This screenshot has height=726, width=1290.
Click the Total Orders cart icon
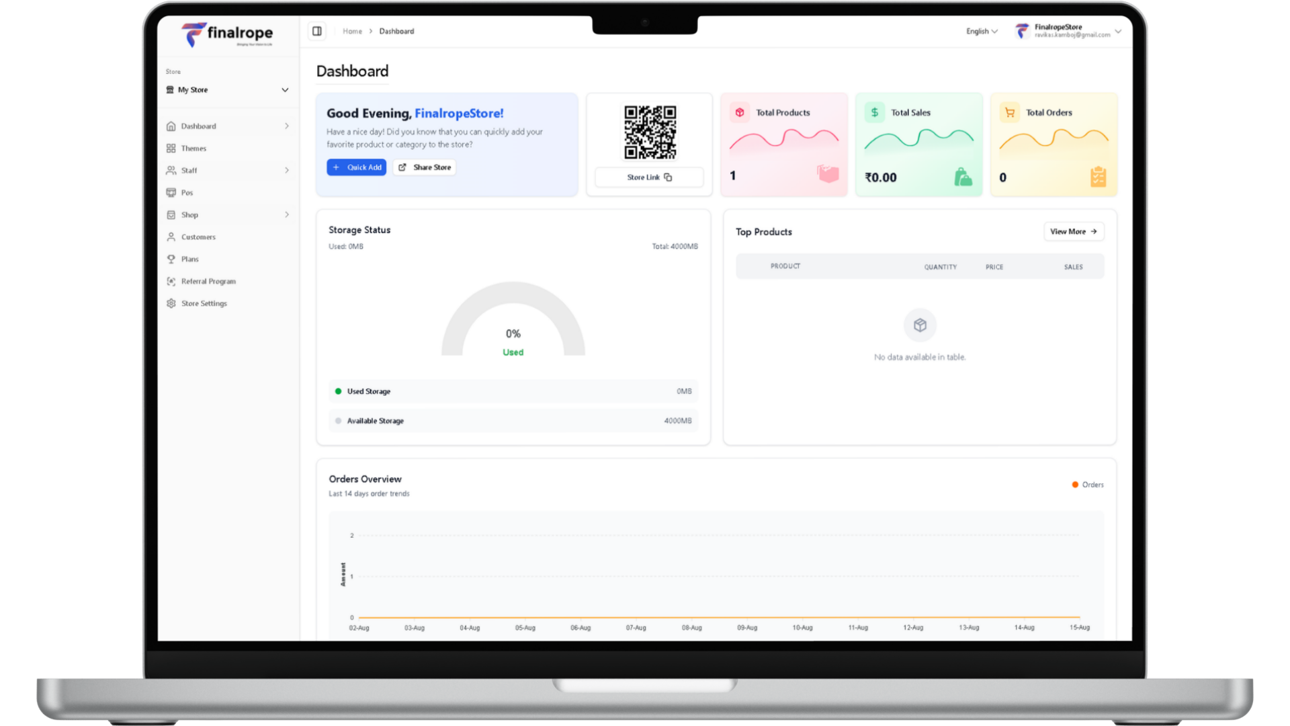click(x=1010, y=112)
